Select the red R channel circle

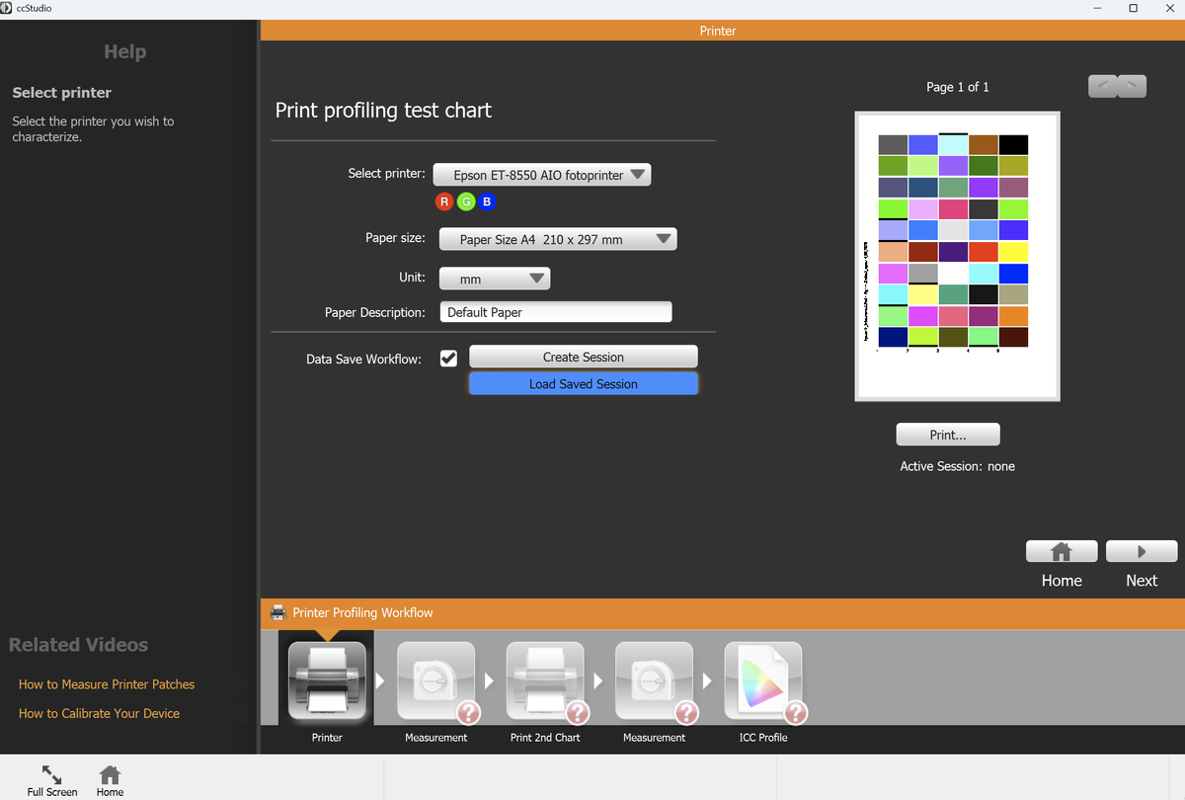[x=444, y=202]
